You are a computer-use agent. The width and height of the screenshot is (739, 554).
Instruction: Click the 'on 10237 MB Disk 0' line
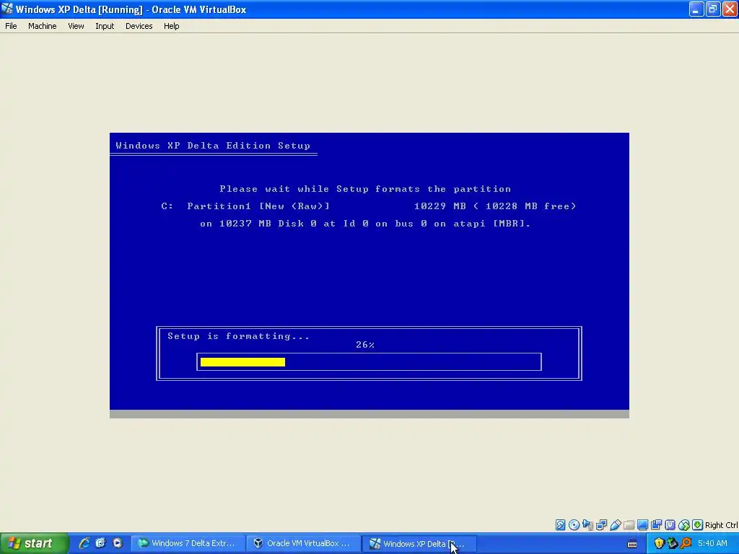point(365,224)
